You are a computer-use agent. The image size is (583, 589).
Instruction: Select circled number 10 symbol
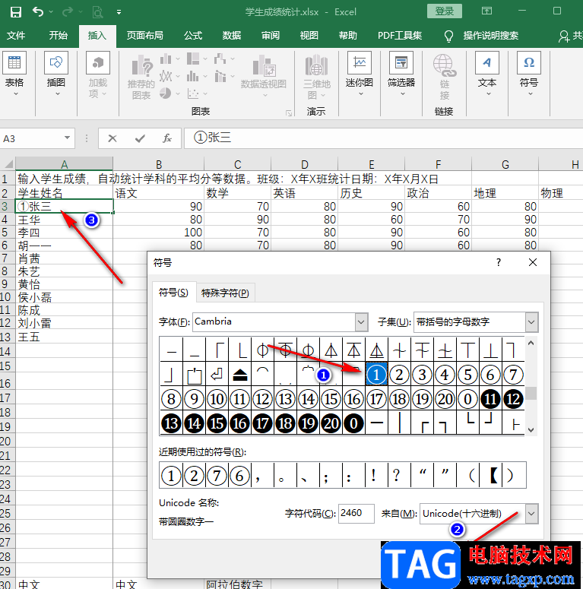click(217, 399)
